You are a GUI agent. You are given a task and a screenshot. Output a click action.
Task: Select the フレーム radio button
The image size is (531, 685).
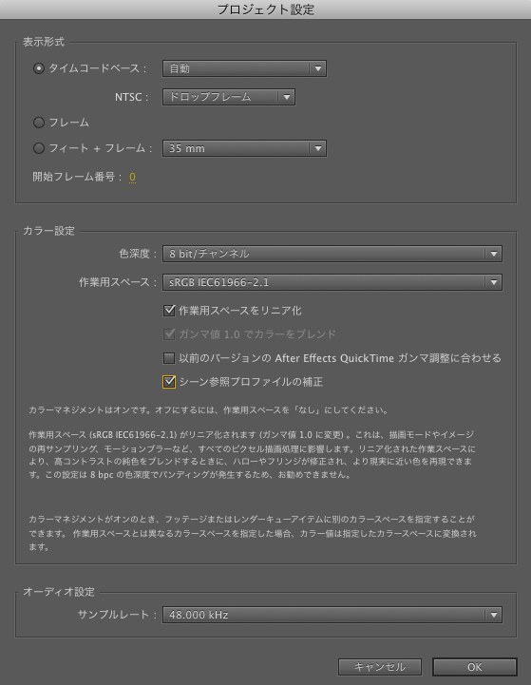39,123
